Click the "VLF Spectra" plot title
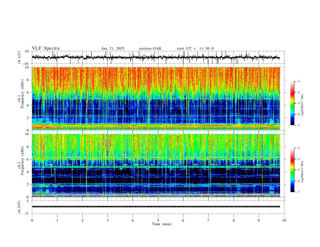The image size is (320, 247). 46,48
